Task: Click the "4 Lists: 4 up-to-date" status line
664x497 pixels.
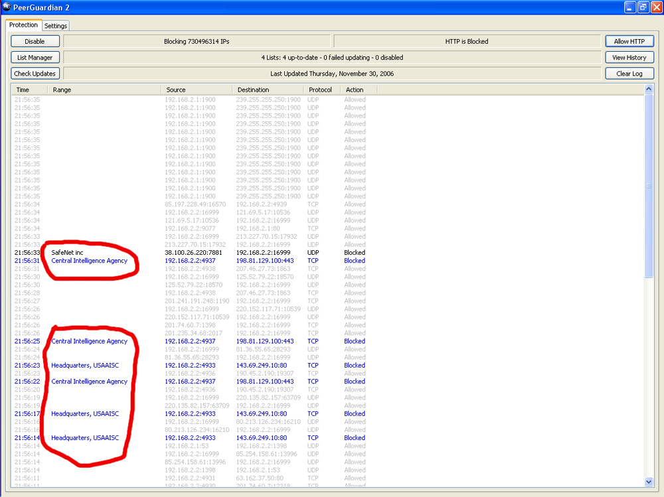Action: click(332, 58)
